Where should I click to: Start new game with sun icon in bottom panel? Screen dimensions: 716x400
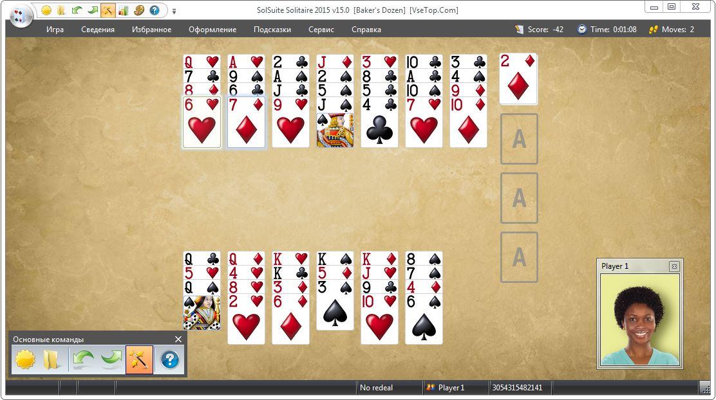coord(25,360)
